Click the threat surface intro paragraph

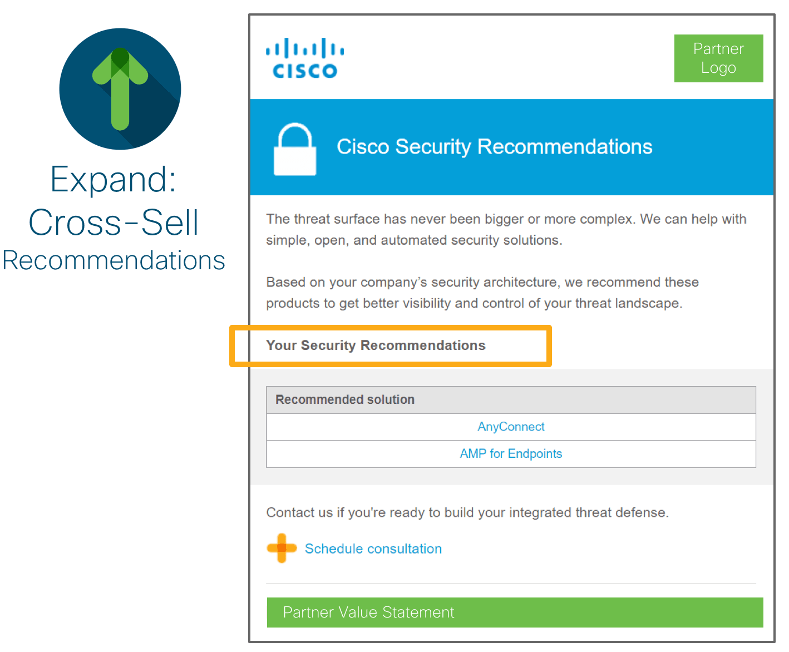coord(506,229)
